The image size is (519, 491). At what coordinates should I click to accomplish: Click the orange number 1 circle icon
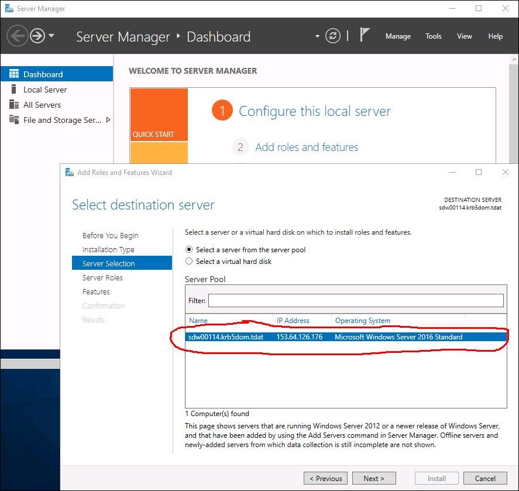(222, 110)
